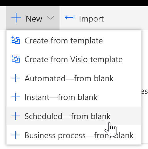Click the plus icon for Instant—from blank

[x=15, y=97]
